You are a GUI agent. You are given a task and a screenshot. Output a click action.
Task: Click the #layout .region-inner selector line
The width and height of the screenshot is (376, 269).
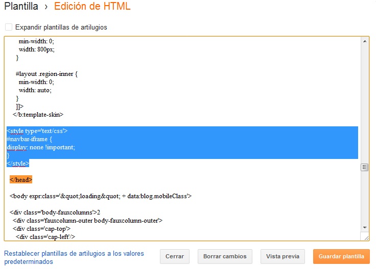[46, 74]
